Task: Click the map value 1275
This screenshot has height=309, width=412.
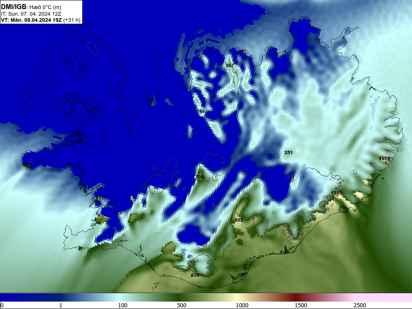Action: [385, 159]
